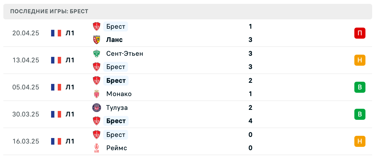
Task: Click the Saint-Étienne green club logo
Action: pos(97,53)
